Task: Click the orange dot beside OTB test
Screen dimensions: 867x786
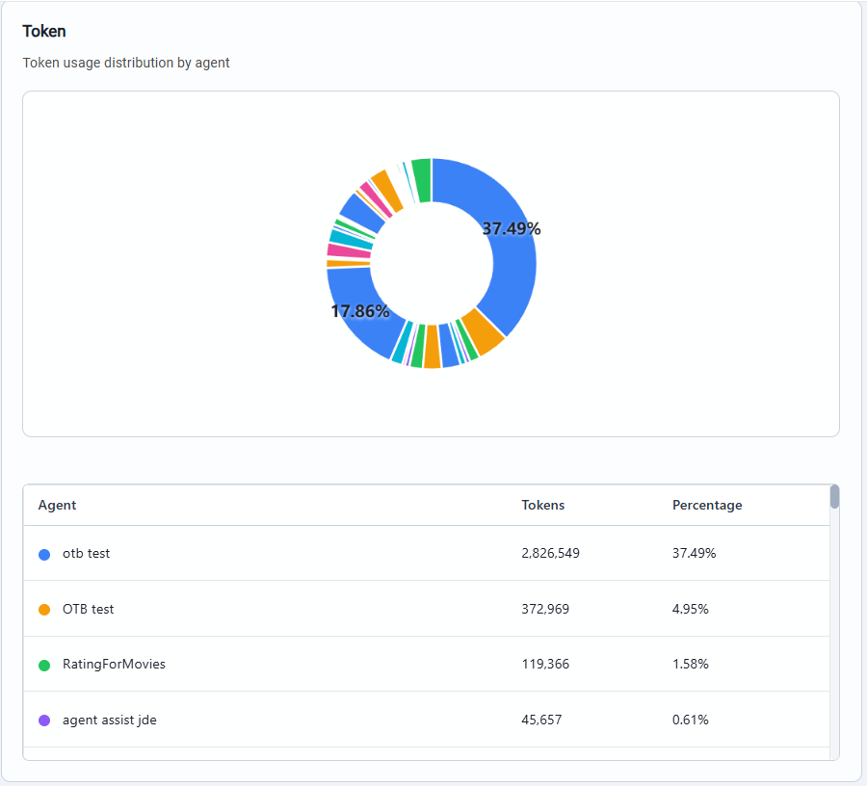Action: point(44,610)
